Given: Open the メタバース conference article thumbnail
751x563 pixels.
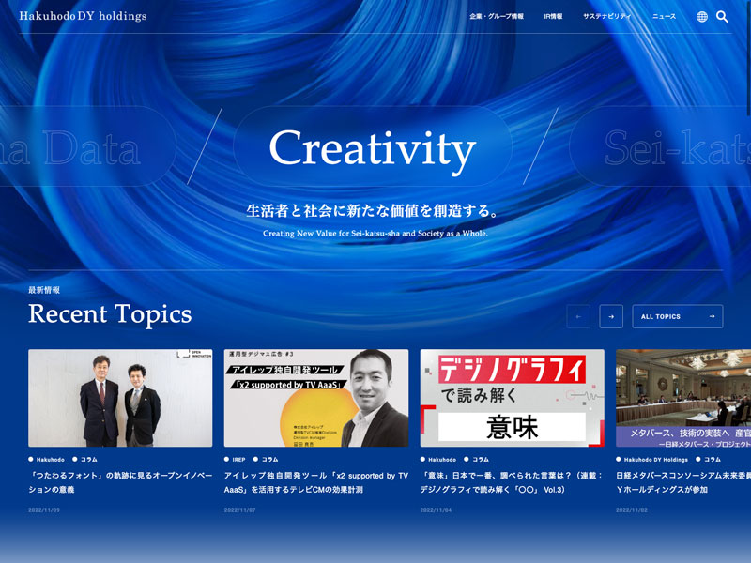Looking at the screenshot, I should click(682, 398).
